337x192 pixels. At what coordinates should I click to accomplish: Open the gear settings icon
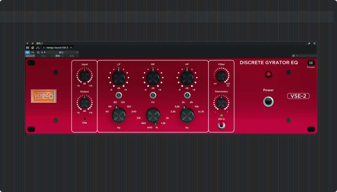click(x=293, y=56)
